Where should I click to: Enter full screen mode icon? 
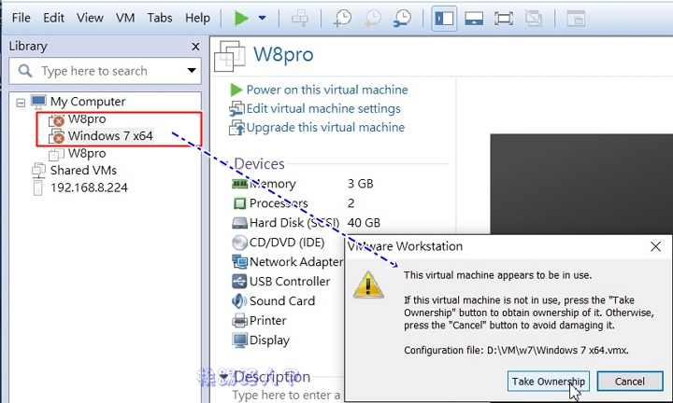(x=503, y=18)
